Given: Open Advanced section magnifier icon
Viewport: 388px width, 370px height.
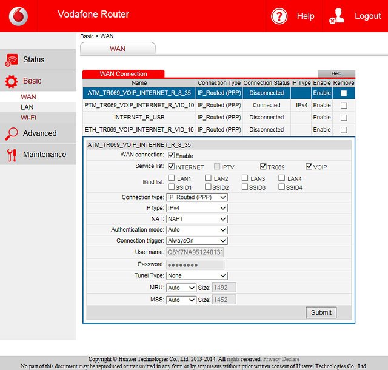Looking at the screenshot, I should click(12, 133).
